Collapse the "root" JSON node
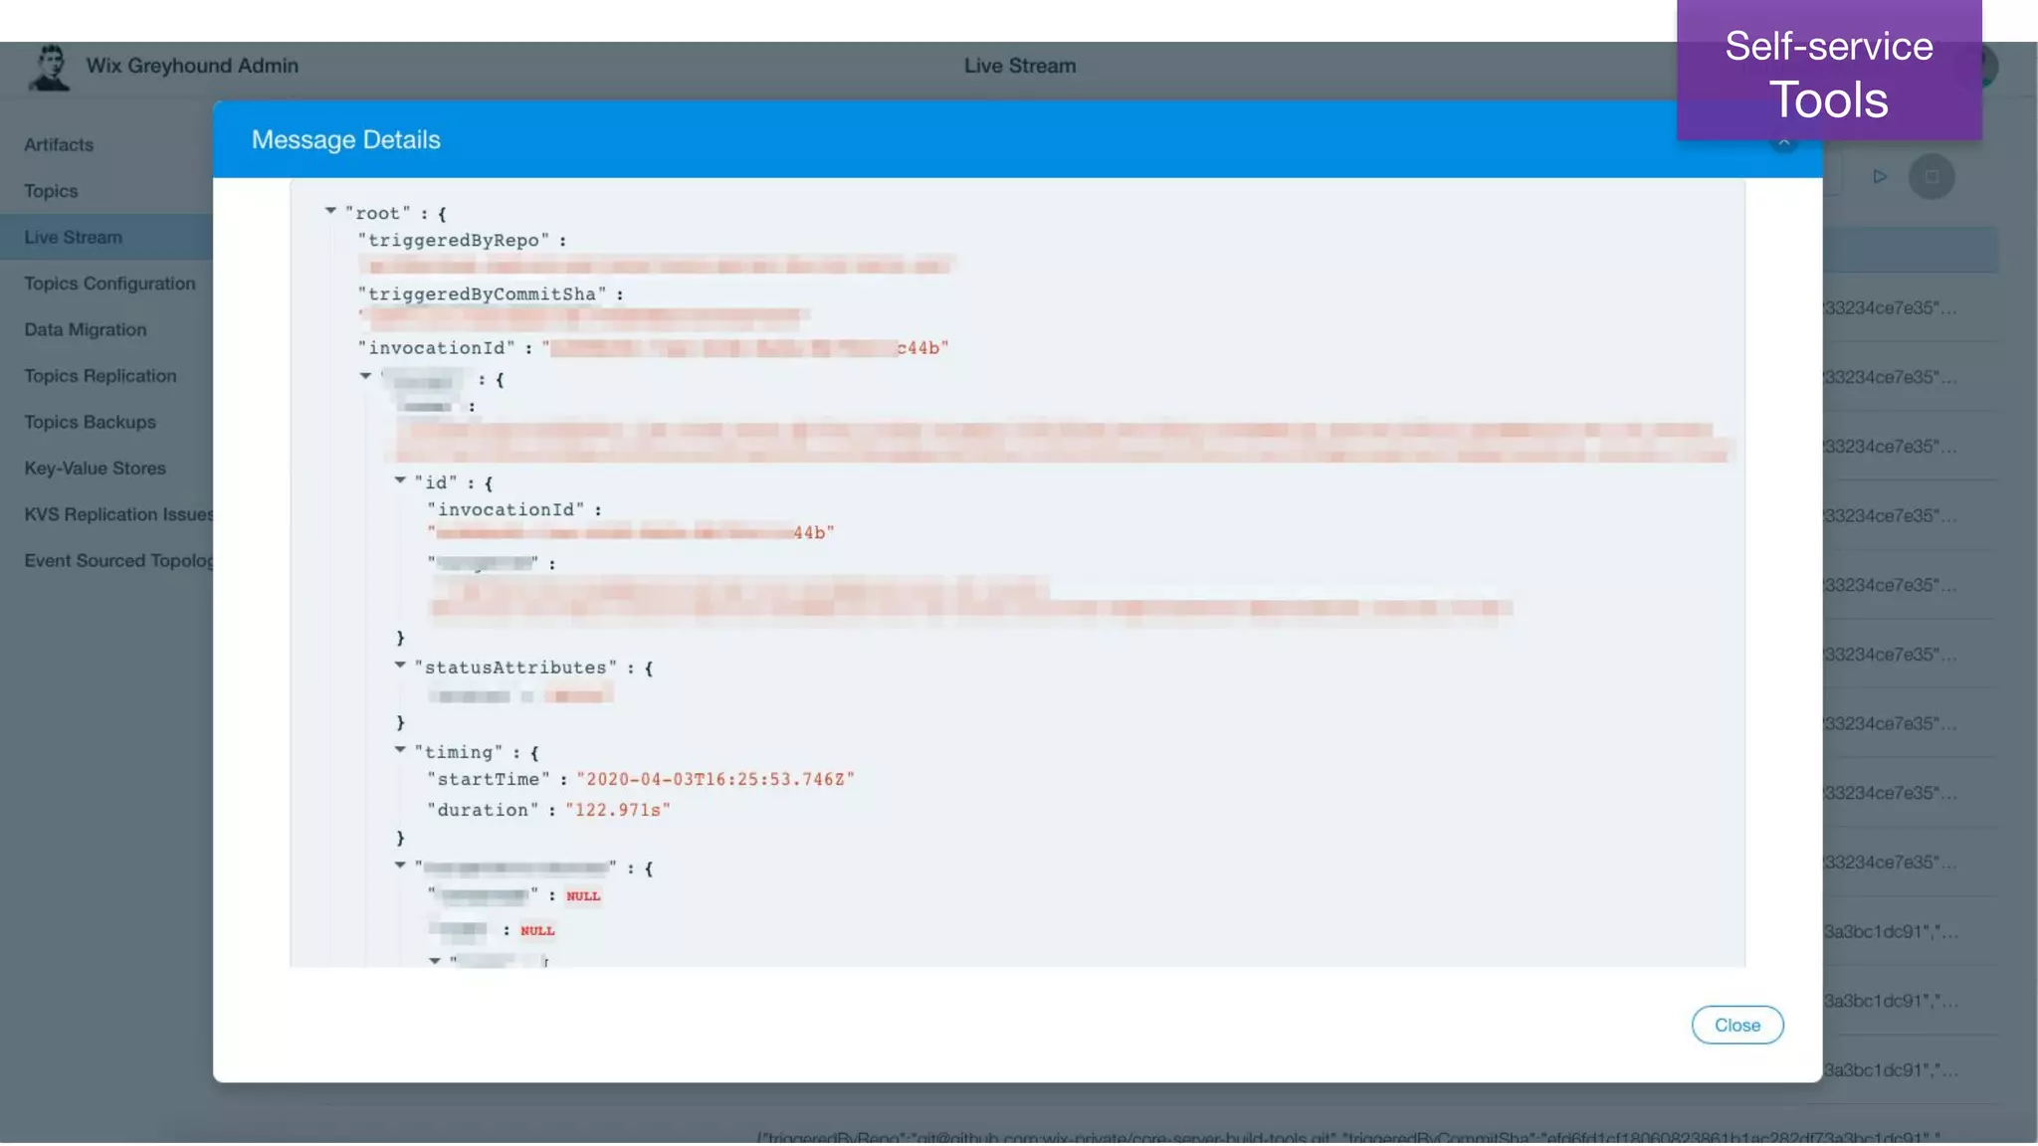This screenshot has height=1146, width=2038. click(330, 211)
